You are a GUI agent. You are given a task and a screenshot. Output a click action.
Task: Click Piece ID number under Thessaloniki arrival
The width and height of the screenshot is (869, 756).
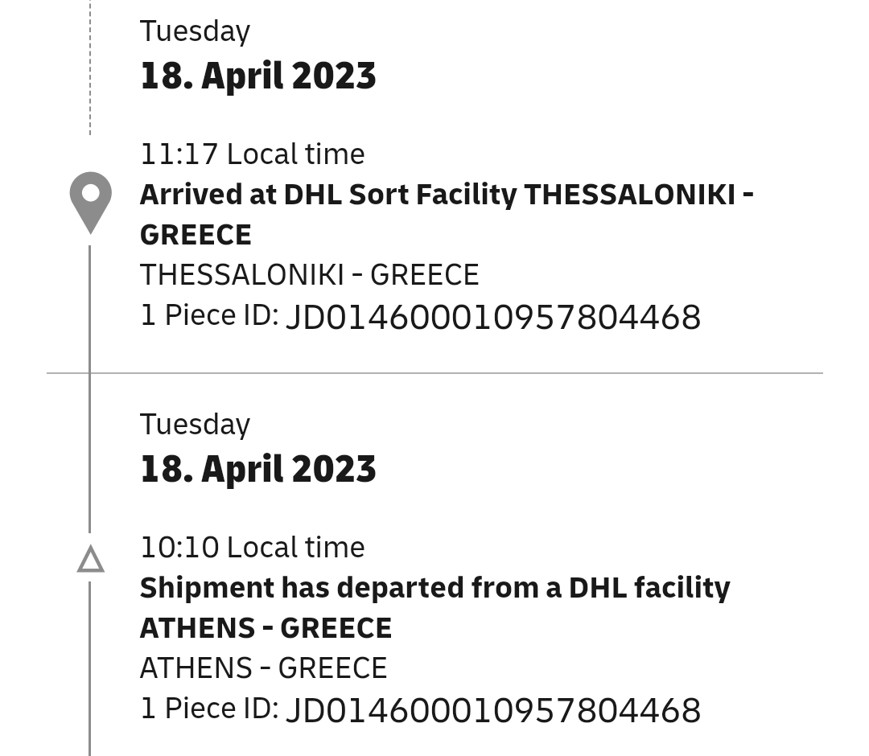[x=493, y=317]
